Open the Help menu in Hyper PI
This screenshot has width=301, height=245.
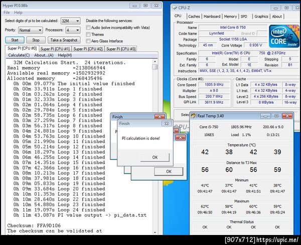click(x=18, y=12)
